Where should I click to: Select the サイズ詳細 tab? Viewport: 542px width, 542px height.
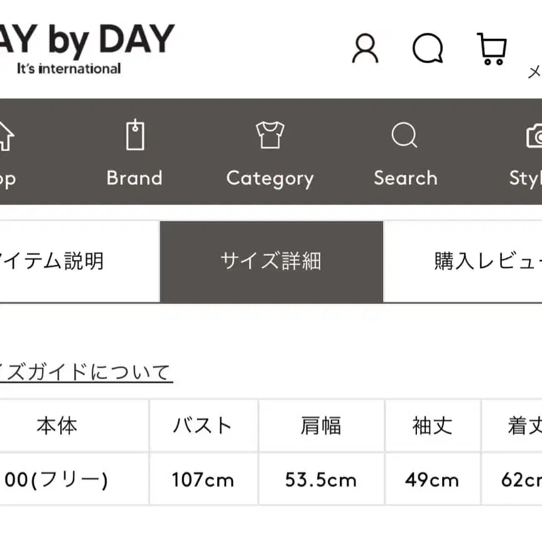[x=271, y=261]
